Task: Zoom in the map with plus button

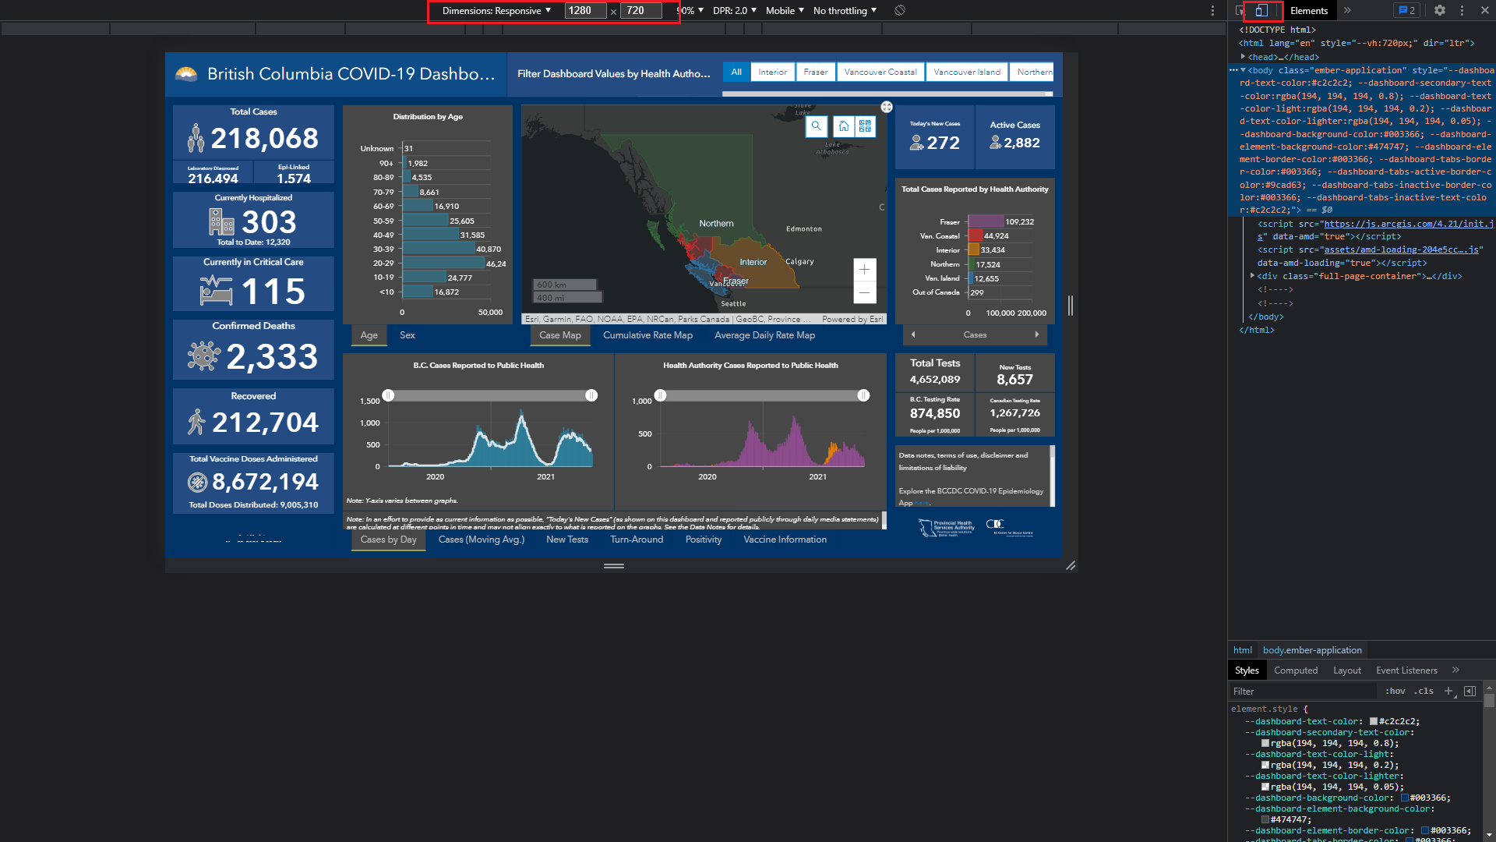Action: (x=864, y=270)
